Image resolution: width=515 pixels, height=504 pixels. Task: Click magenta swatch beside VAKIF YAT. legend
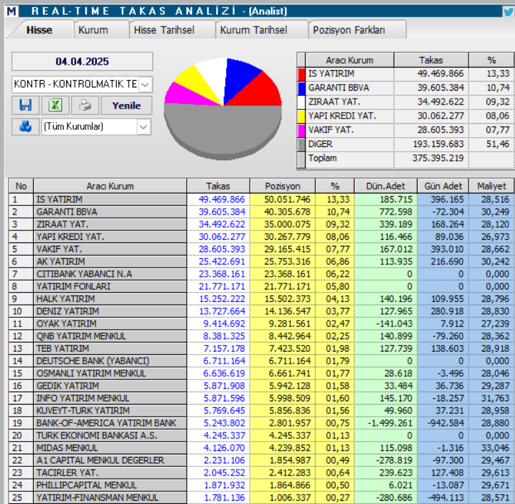point(301,130)
